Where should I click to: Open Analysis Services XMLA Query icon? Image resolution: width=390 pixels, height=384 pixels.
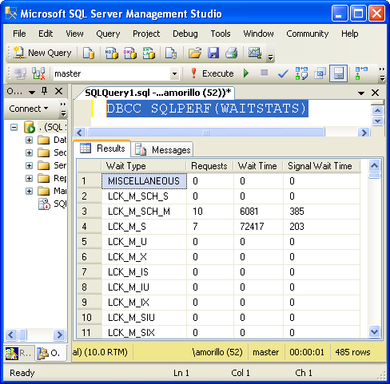pos(149,53)
